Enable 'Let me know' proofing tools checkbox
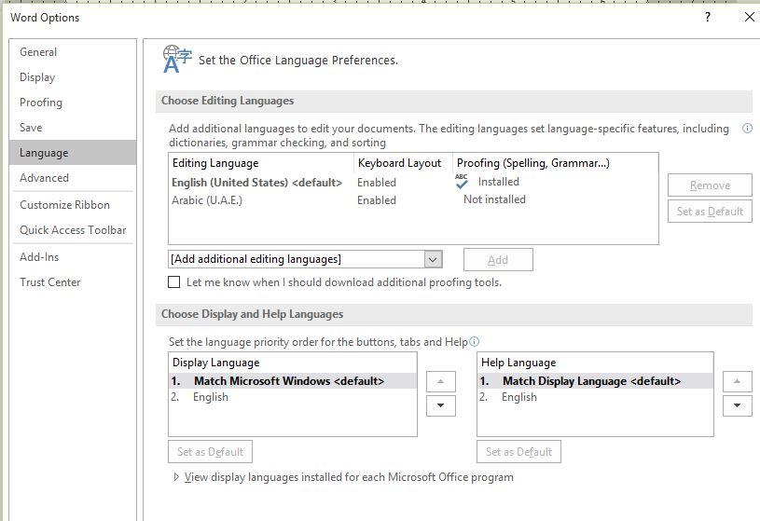The width and height of the screenshot is (760, 521). coord(174,282)
